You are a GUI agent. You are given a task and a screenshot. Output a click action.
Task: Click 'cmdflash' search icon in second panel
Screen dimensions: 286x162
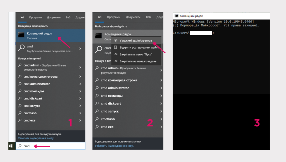click(x=97, y=119)
